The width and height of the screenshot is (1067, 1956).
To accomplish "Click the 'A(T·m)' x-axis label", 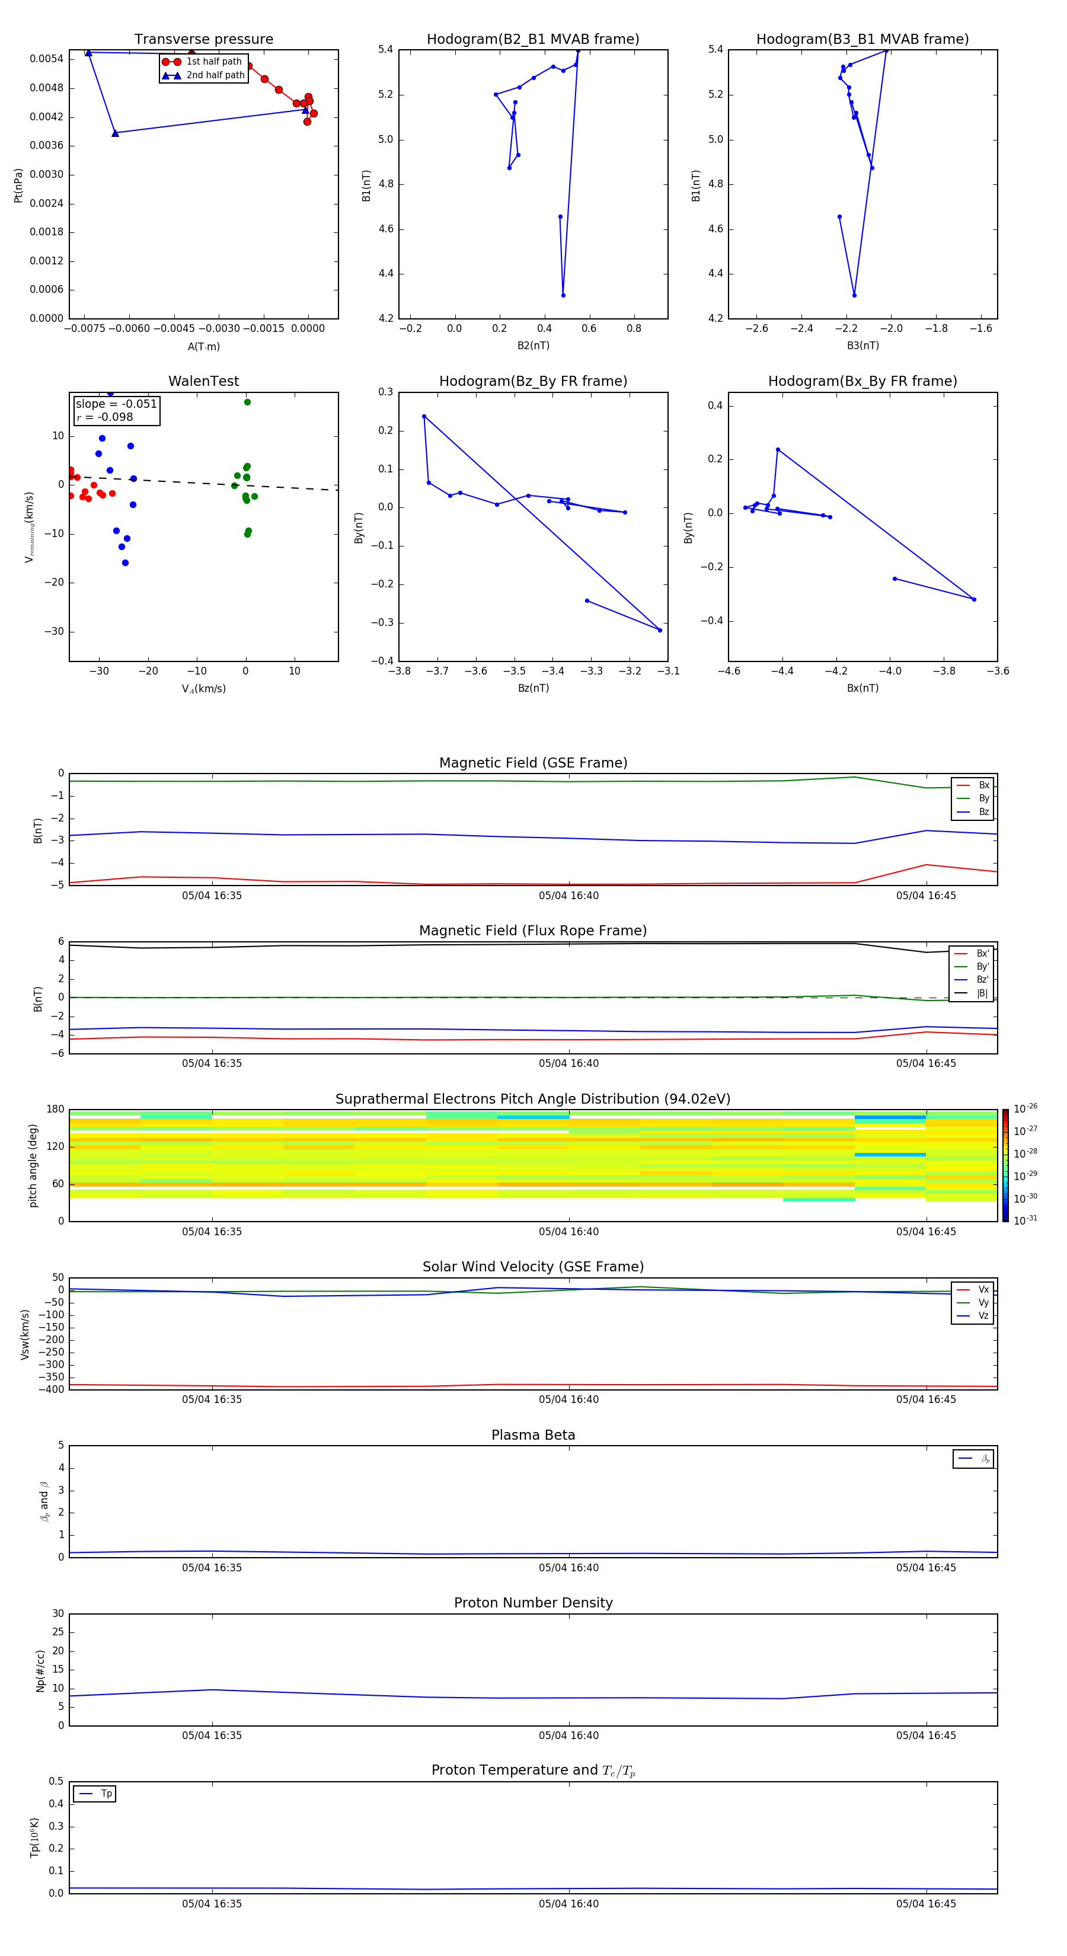I will point(203,346).
